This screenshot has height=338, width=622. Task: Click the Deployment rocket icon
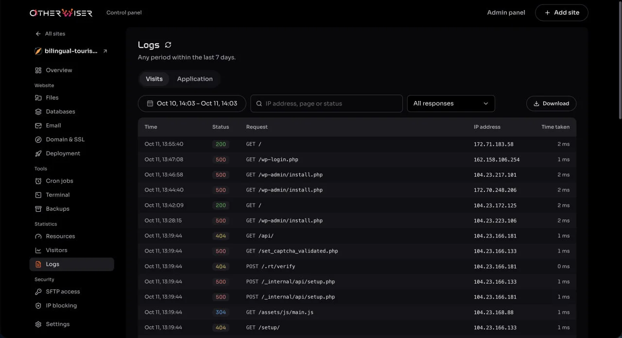click(x=38, y=153)
